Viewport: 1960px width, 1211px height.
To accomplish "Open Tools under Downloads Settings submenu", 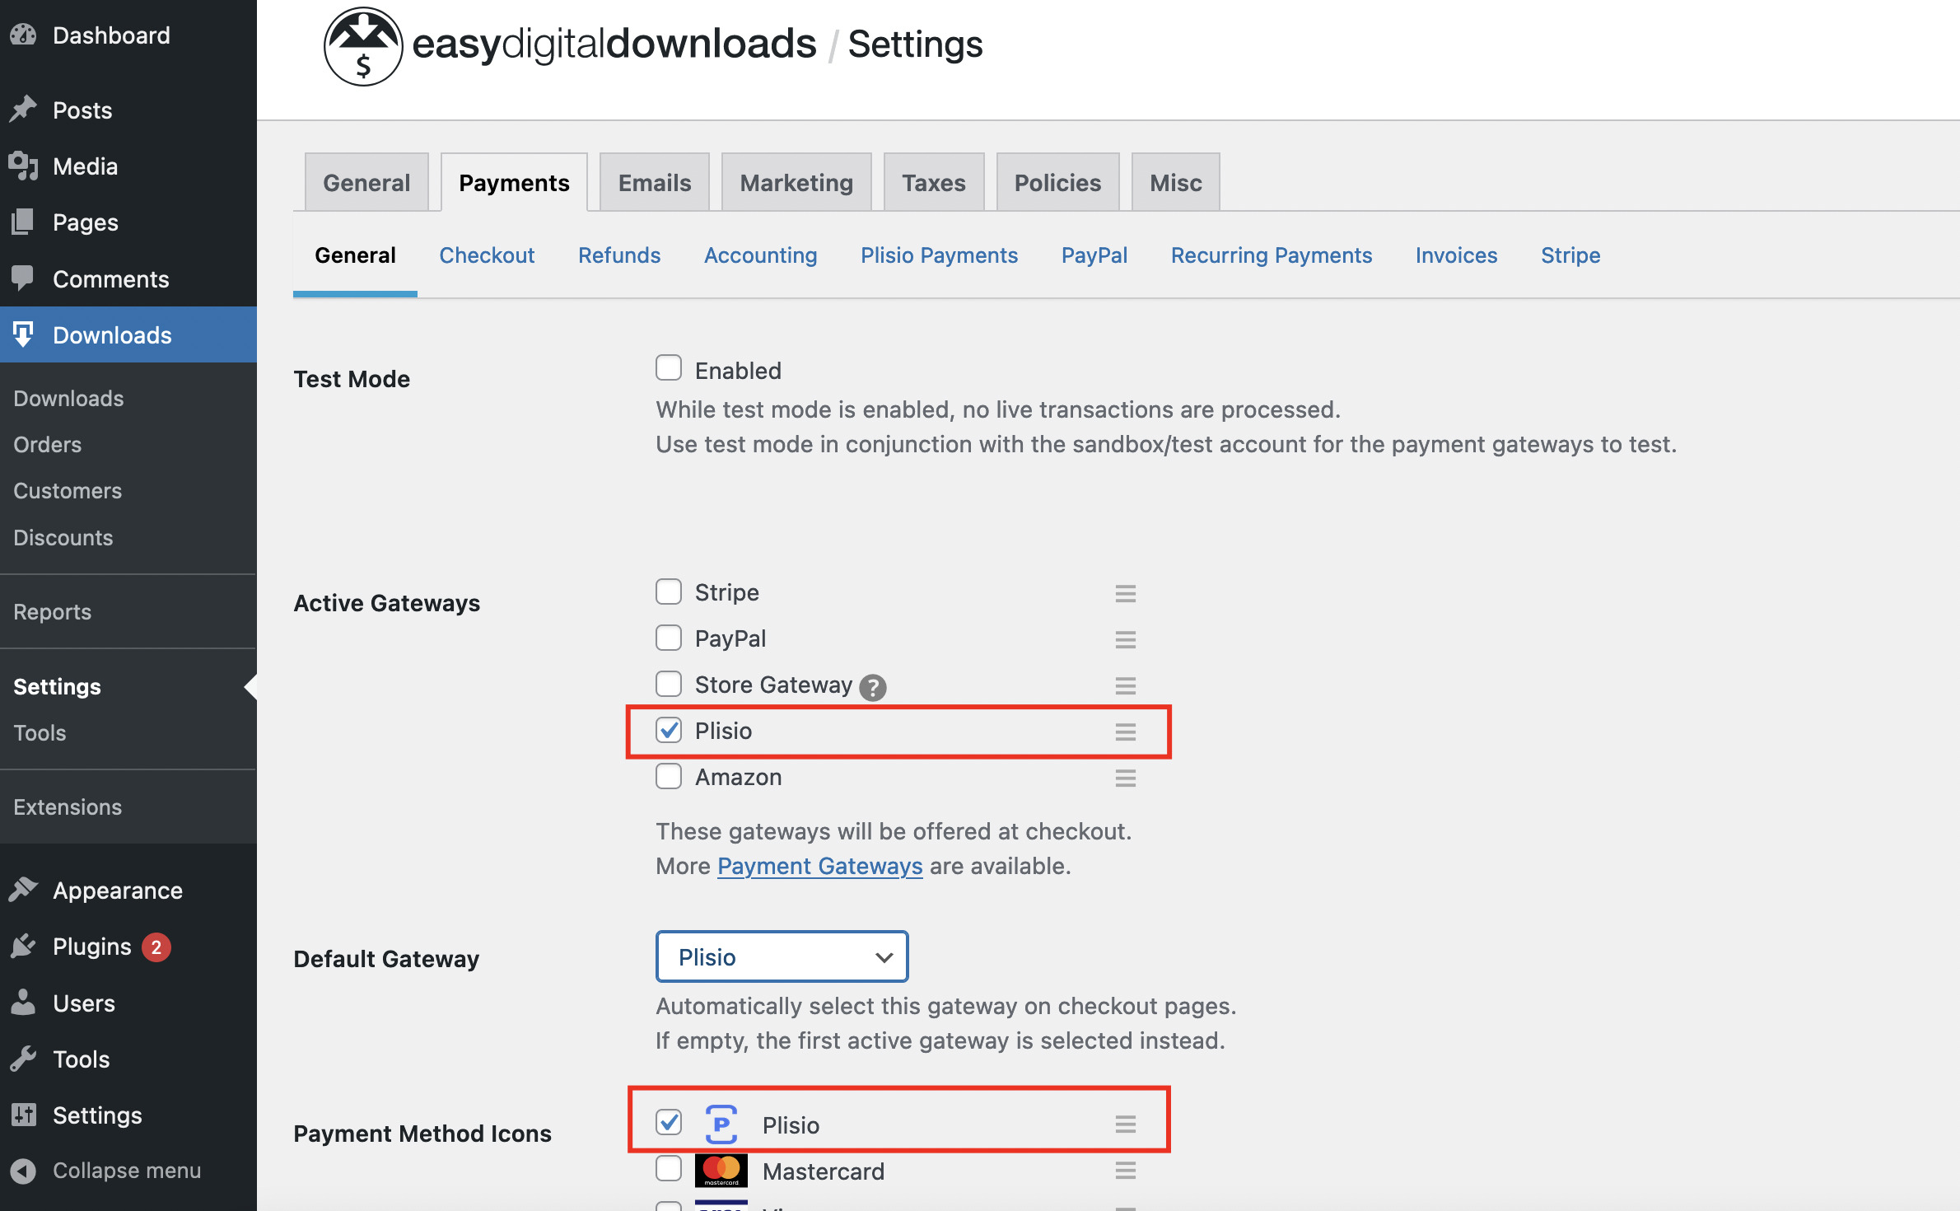I will 40,732.
